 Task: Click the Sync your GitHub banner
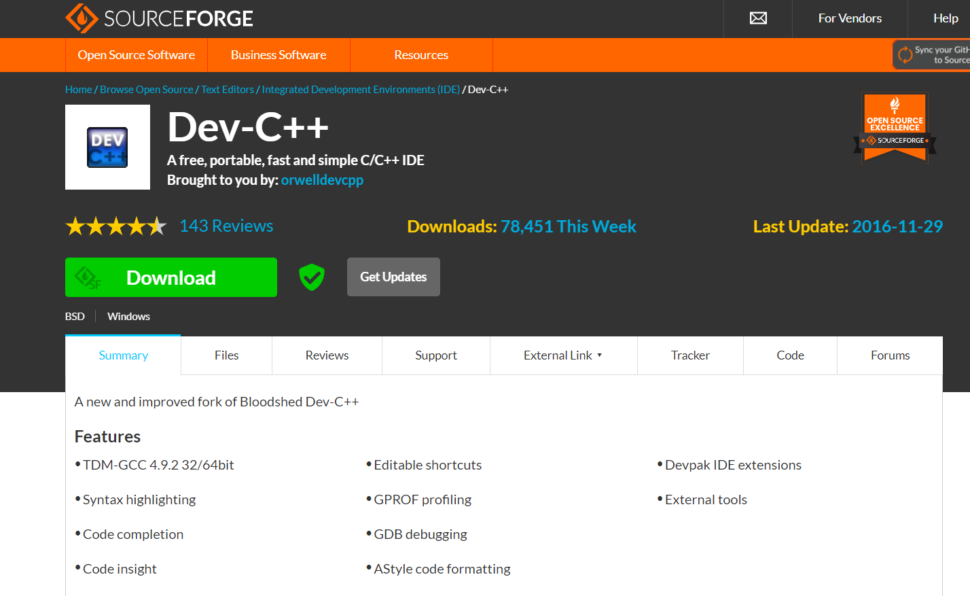pyautogui.click(x=931, y=55)
